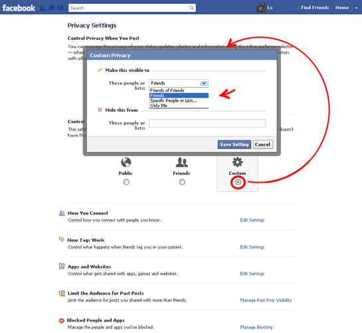Click the How Tags Work tag icon

click(x=61, y=239)
